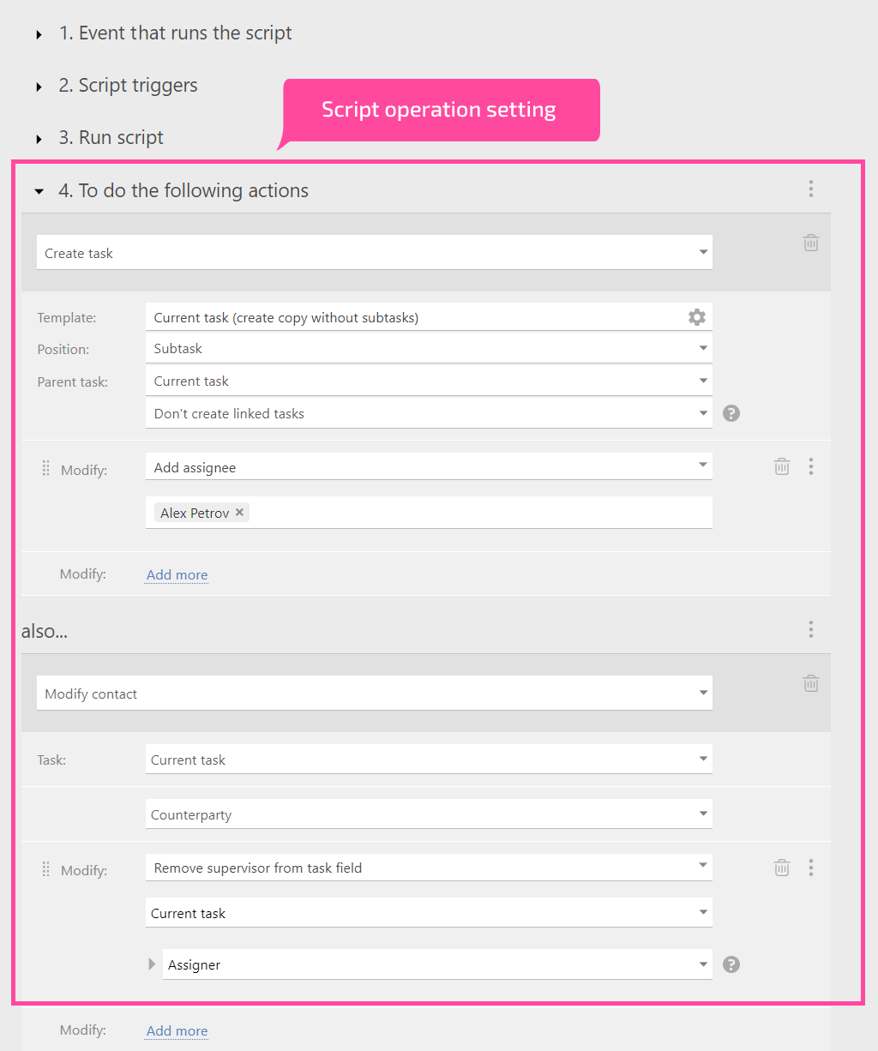Open three-dot menu beside Add assignee
Viewport: 878px width, 1051px height.
pyautogui.click(x=811, y=466)
